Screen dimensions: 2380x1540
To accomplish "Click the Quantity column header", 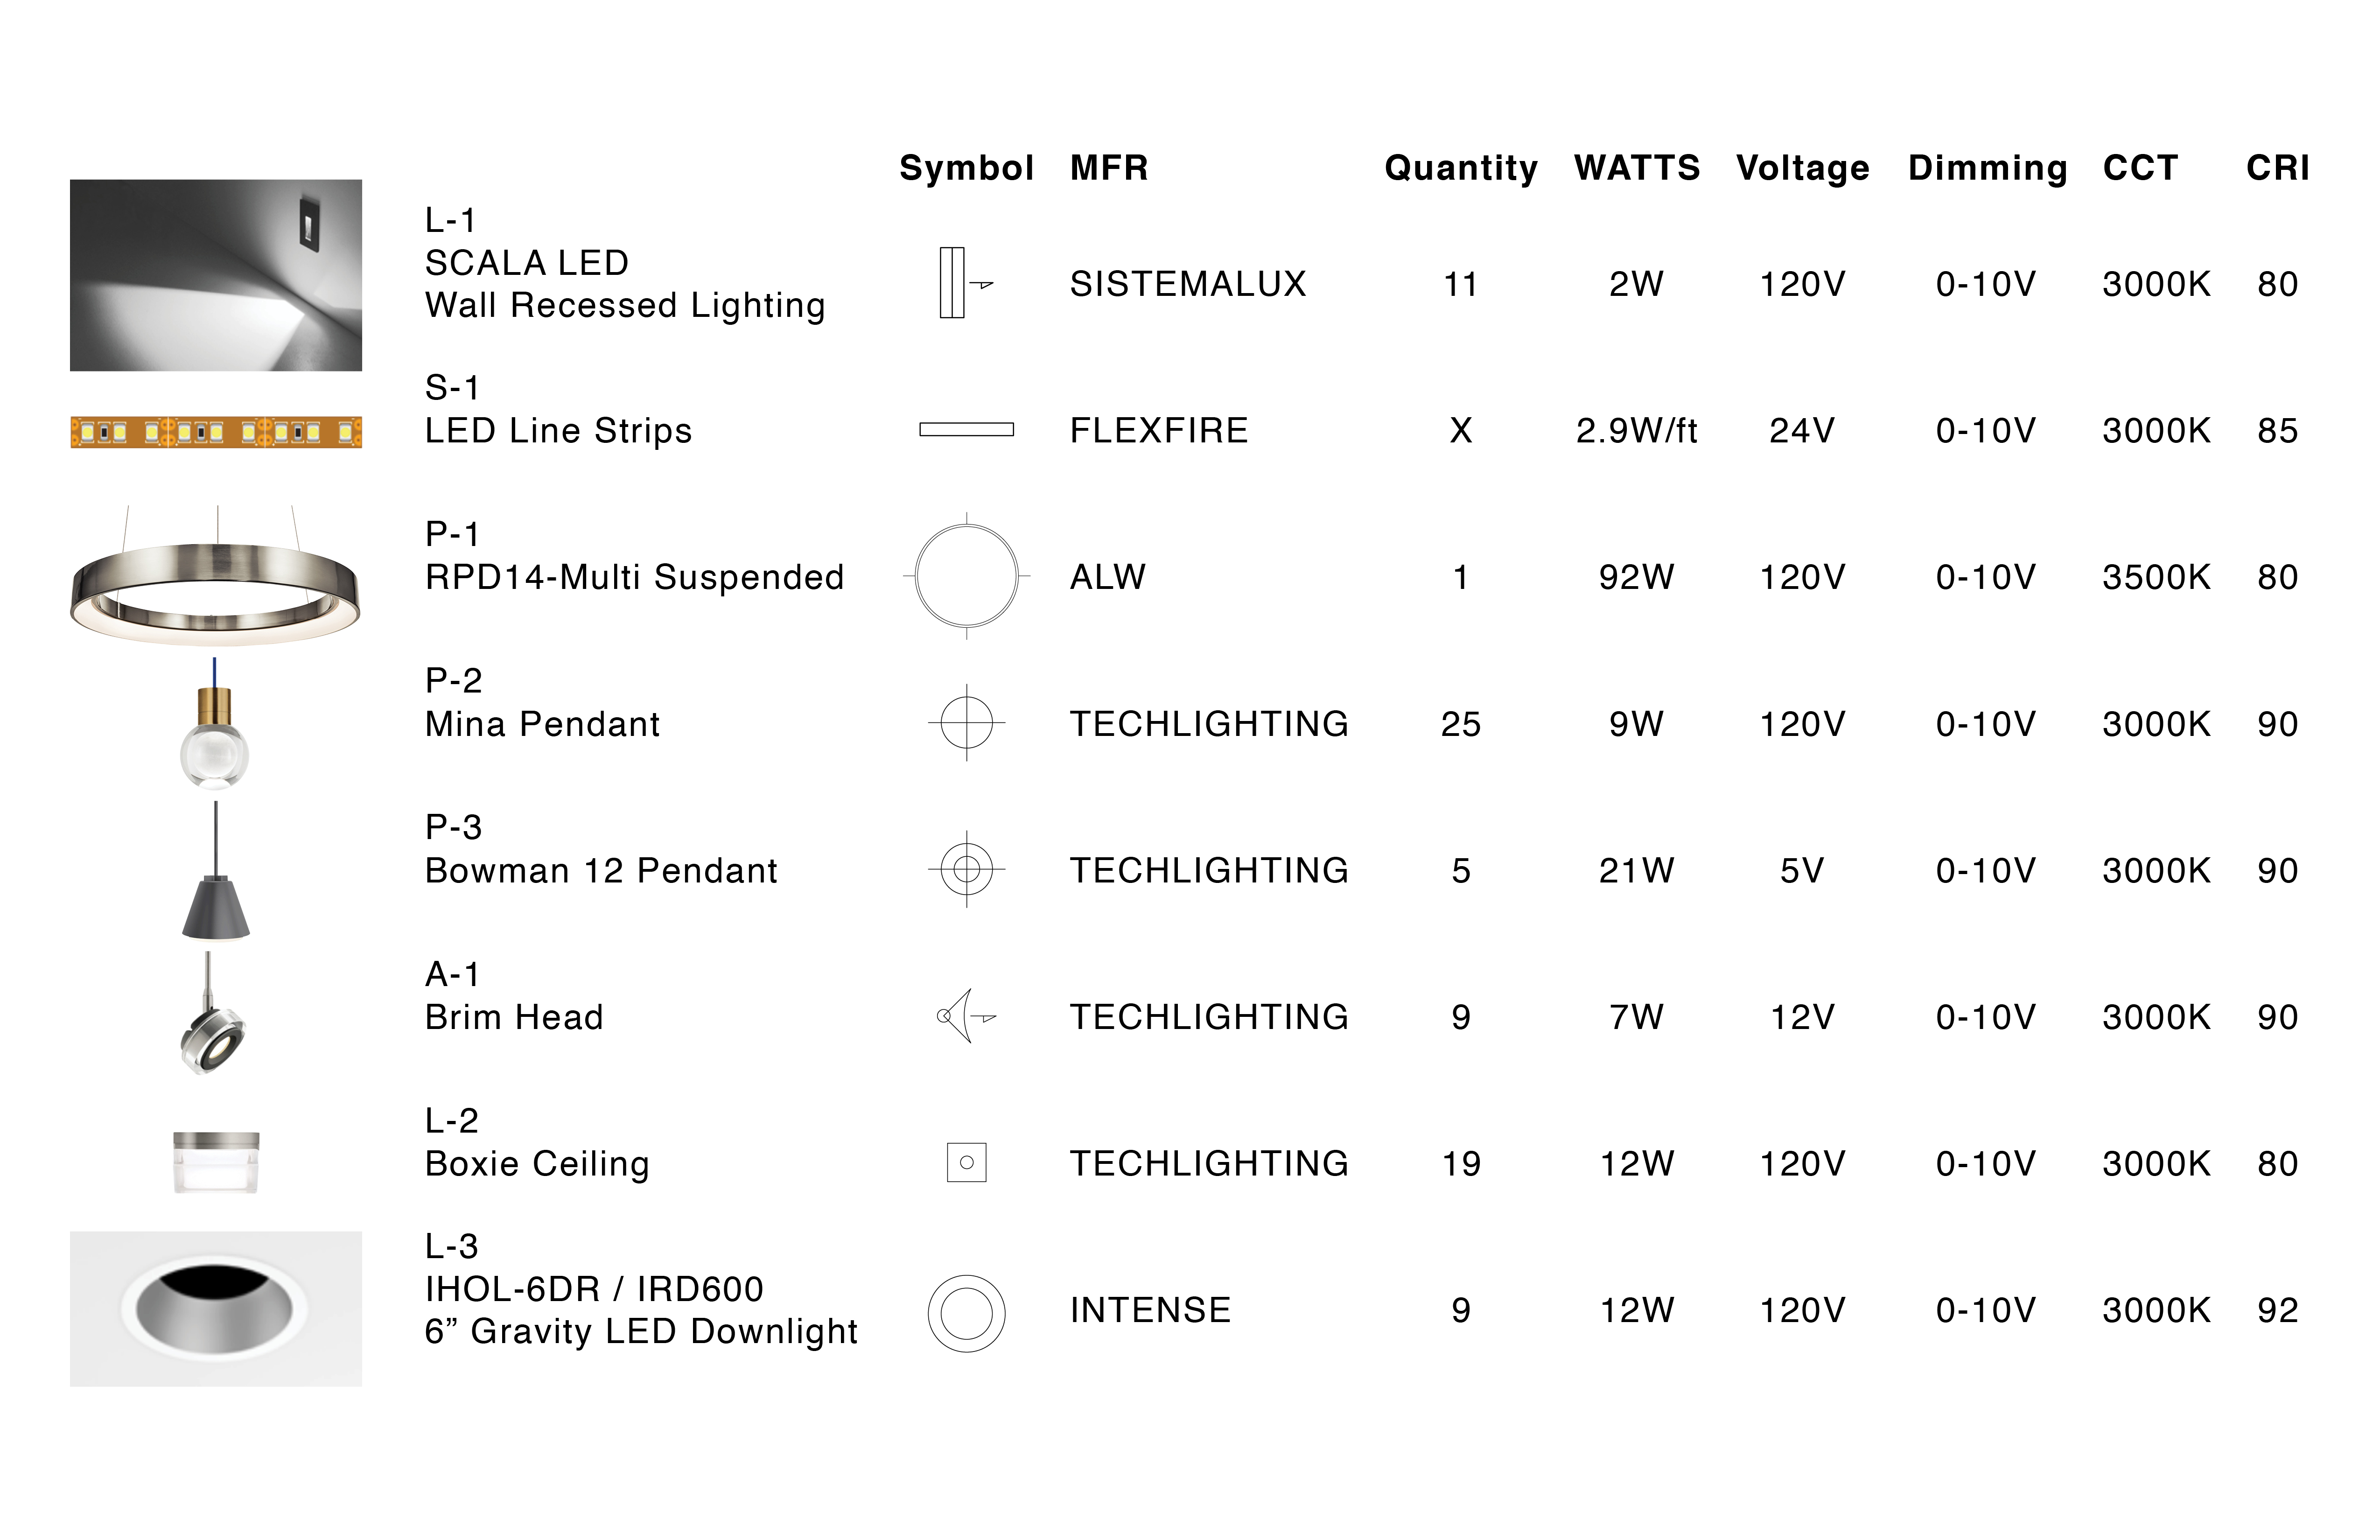I will (1461, 168).
